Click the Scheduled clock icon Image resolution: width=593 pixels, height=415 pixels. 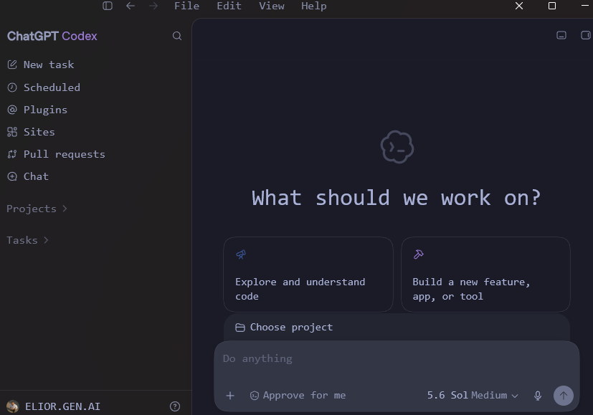tap(12, 87)
